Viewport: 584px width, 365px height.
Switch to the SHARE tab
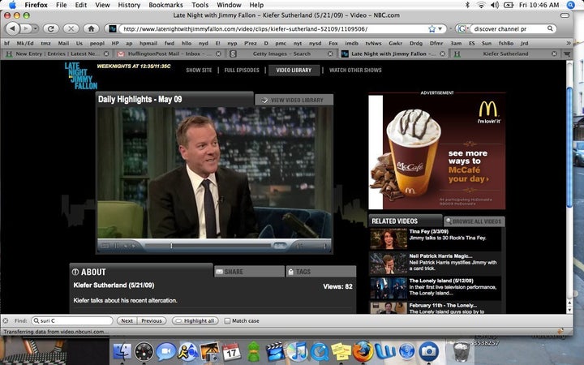249,272
